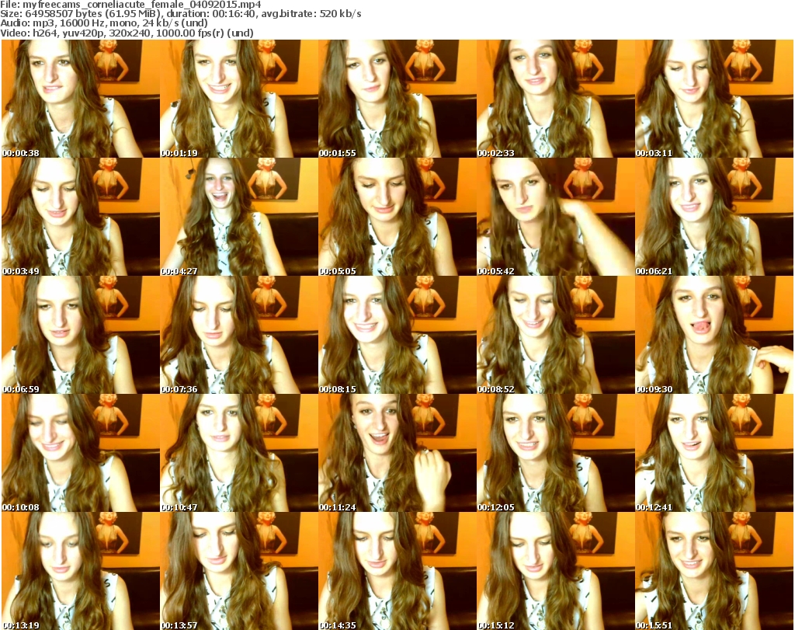The width and height of the screenshot is (795, 630).
Task: Choose the frame marked 00:14:35
Action: coord(397,571)
